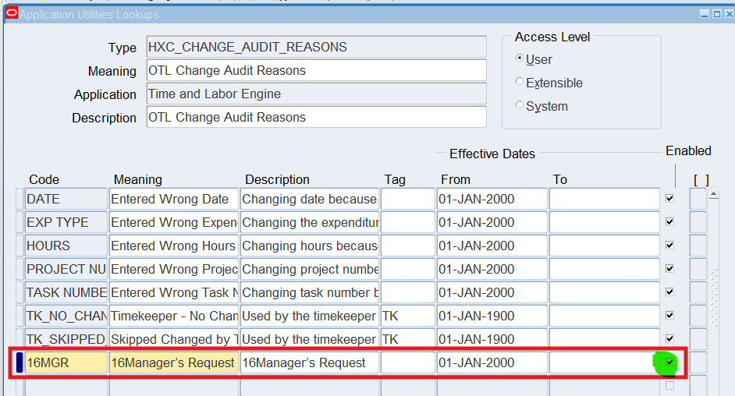Select the User access level option
Screen dimensions: 735x396
(x=520, y=58)
